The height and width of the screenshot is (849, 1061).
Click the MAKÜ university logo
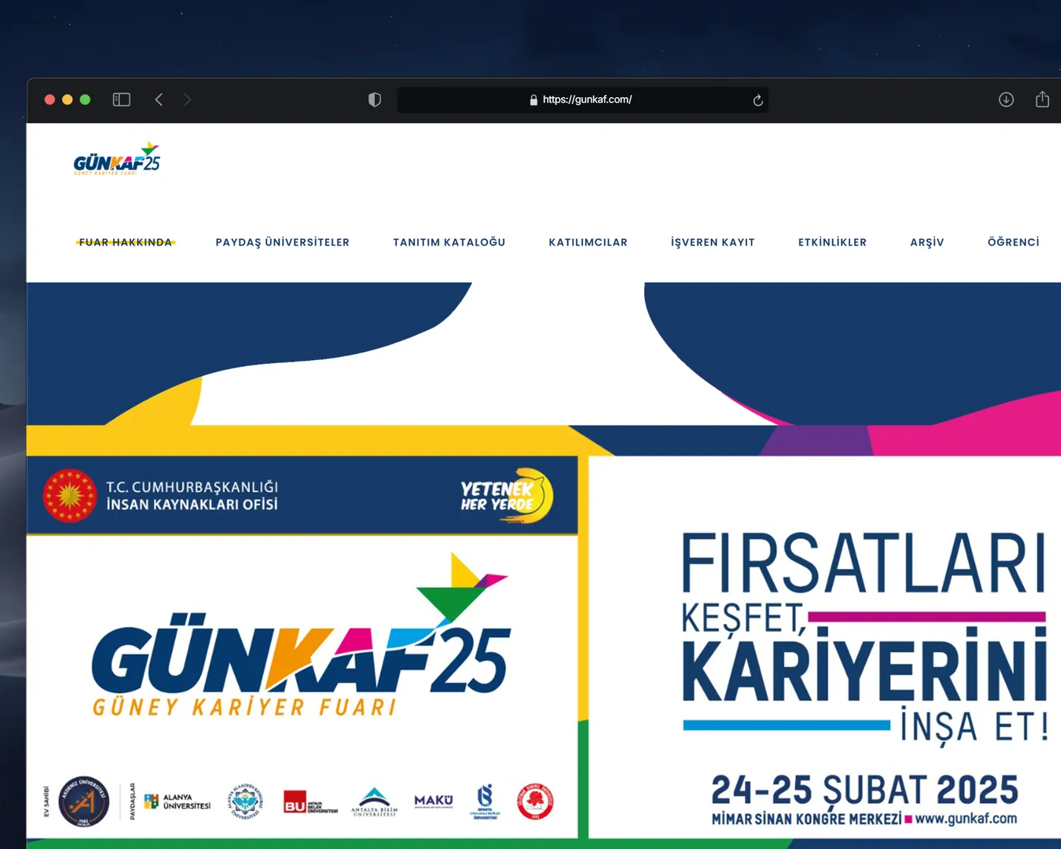coord(433,800)
